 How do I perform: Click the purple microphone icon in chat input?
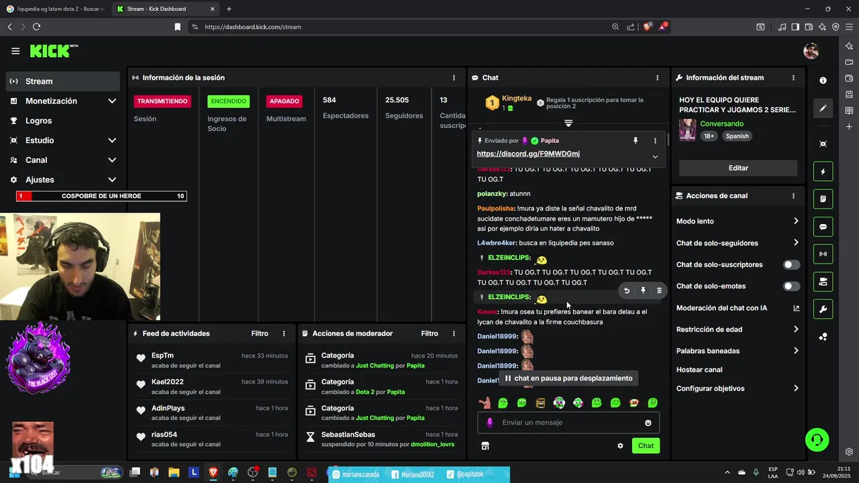(x=490, y=423)
